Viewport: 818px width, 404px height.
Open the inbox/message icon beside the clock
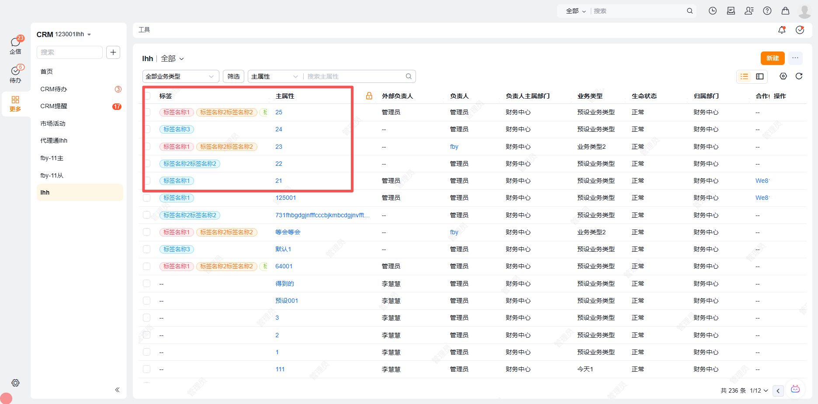731,10
